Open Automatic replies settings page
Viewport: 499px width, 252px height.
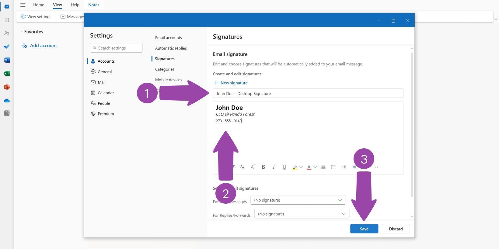(x=171, y=48)
